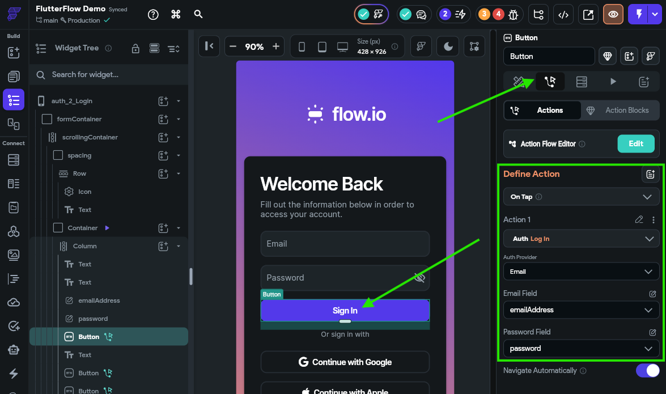Image resolution: width=666 pixels, height=394 pixels.
Task: Open dropdown arrow beside run button
Action: [x=655, y=14]
